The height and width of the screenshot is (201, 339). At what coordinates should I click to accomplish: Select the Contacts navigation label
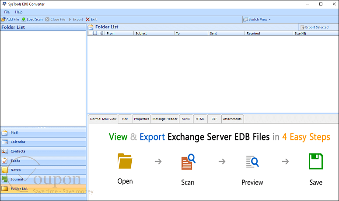(18, 151)
